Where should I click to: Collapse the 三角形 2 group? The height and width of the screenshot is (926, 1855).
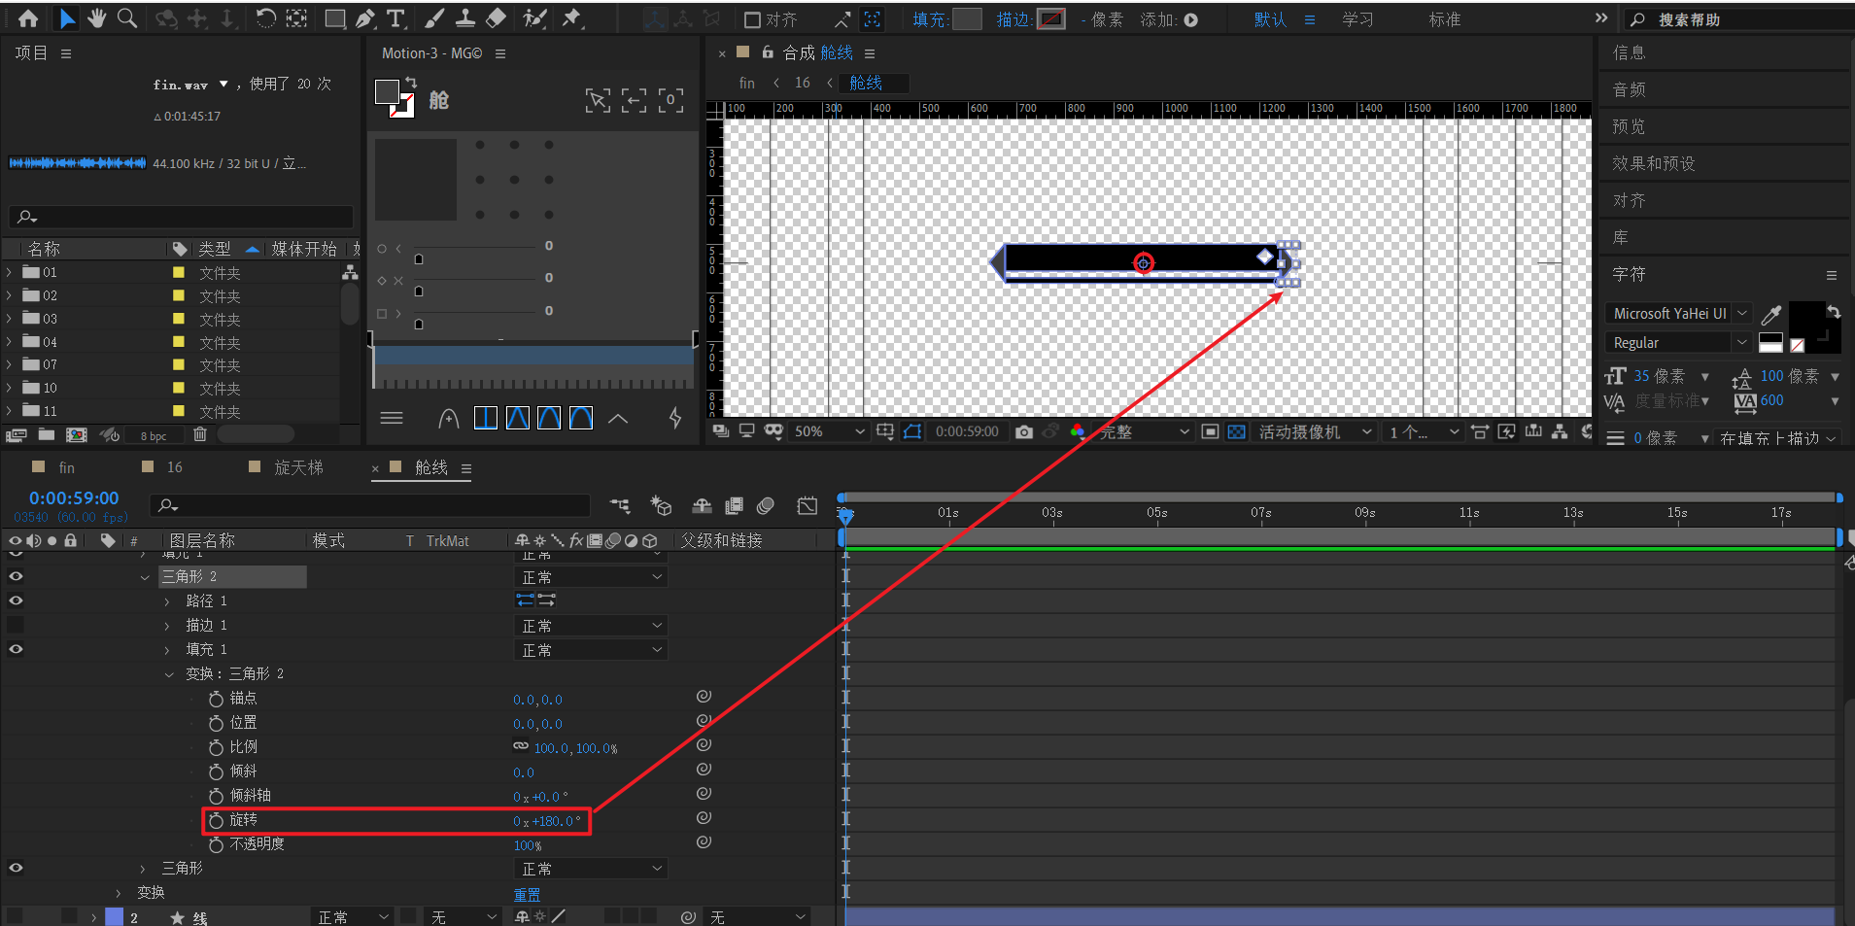click(145, 577)
